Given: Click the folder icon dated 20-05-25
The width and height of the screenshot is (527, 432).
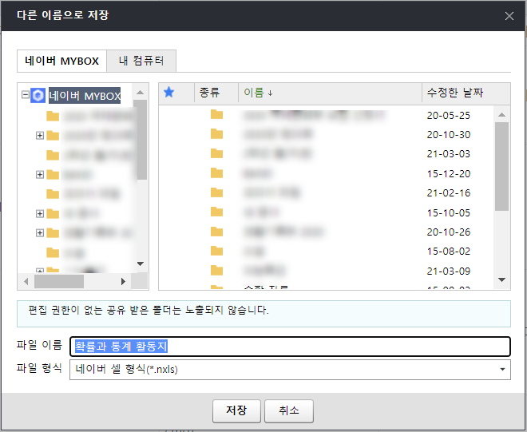Looking at the screenshot, I should [x=216, y=115].
